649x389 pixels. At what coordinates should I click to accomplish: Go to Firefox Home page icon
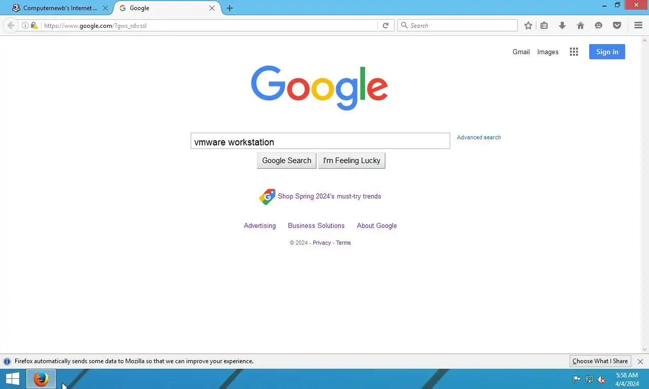click(581, 25)
